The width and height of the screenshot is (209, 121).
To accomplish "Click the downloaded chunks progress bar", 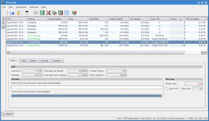I will [86, 87].
